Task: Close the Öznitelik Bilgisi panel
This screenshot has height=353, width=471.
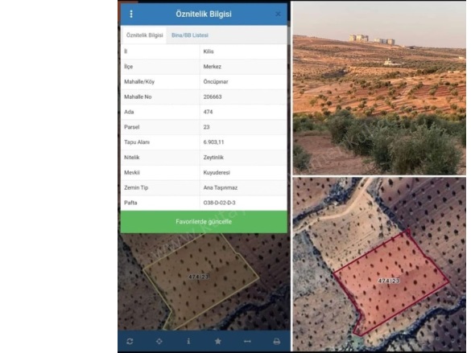Action: pos(278,14)
